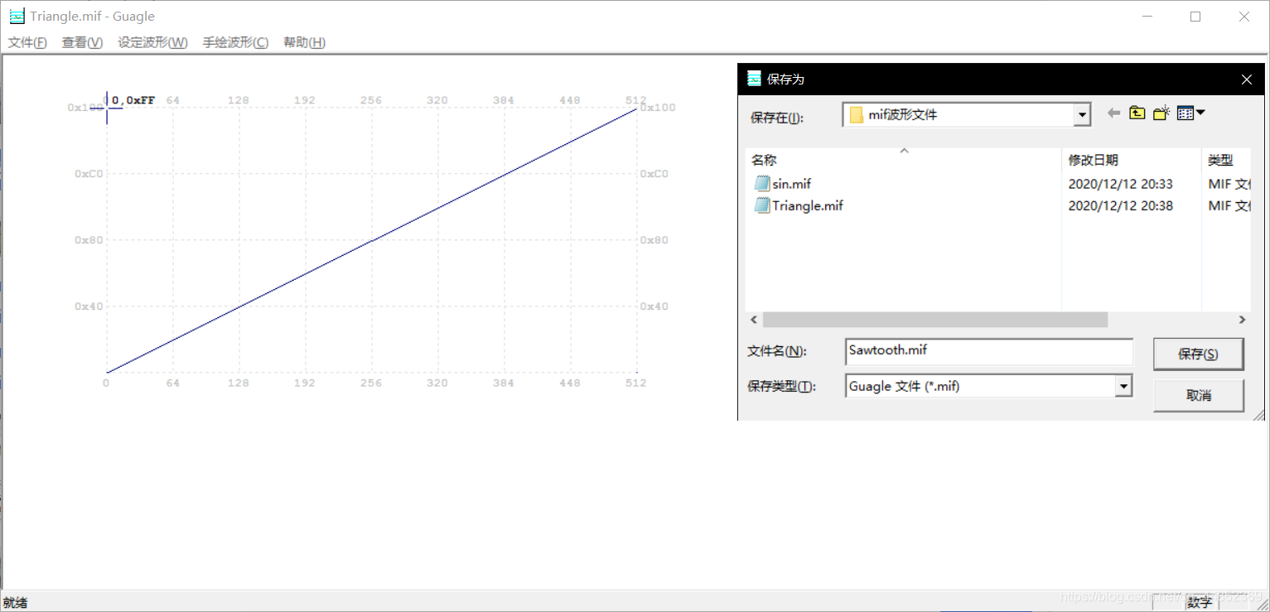This screenshot has width=1270, height=612.
Task: Click the sin.mif file icon
Action: pos(761,184)
